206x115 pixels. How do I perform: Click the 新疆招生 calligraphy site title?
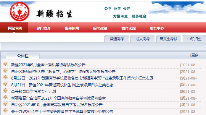point(54,14)
